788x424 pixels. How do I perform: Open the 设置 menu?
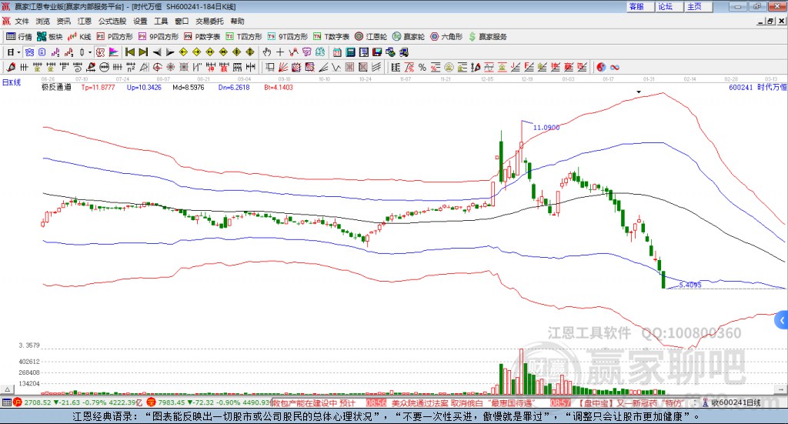click(140, 21)
